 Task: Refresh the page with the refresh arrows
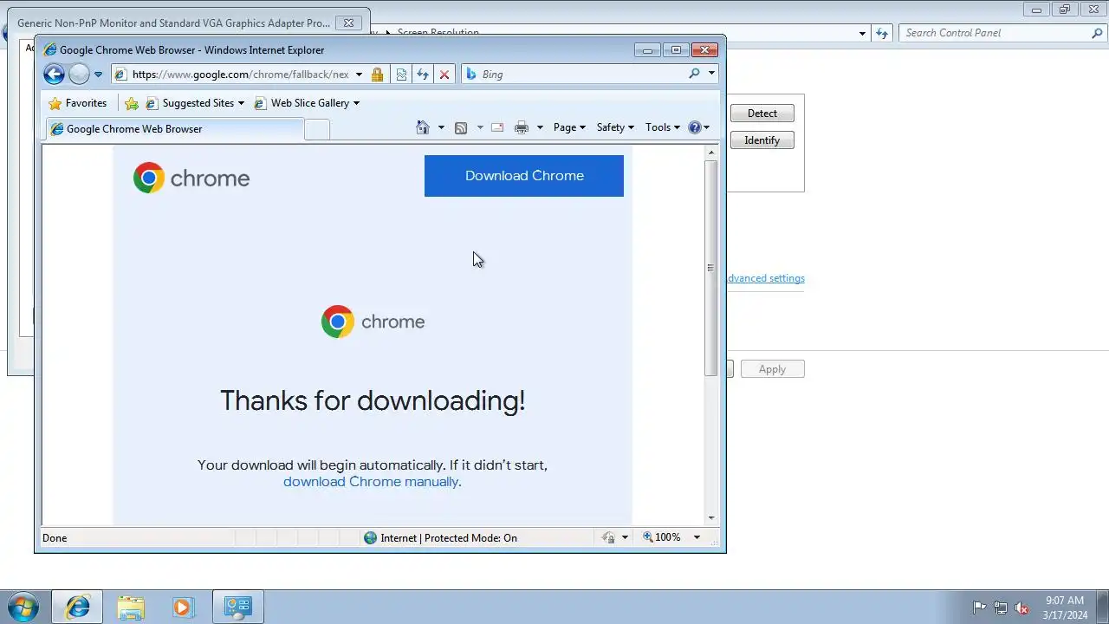[423, 75]
